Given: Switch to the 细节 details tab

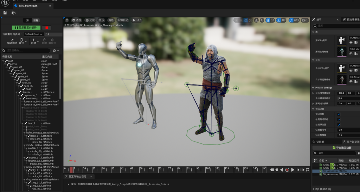Looking at the screenshot, I should click(325, 20).
